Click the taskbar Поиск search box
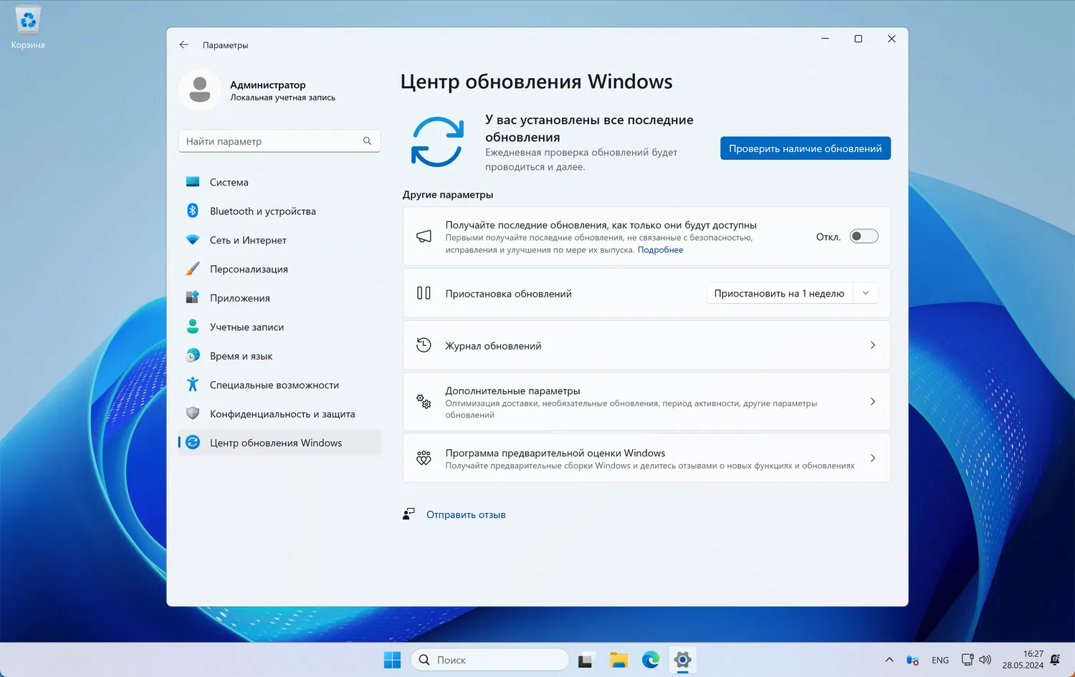 (490, 660)
